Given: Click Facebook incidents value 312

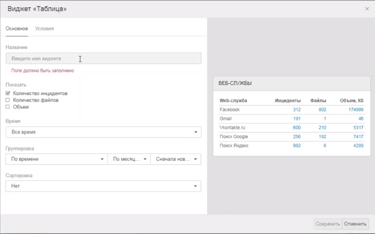Looking at the screenshot, I should 297,110.
